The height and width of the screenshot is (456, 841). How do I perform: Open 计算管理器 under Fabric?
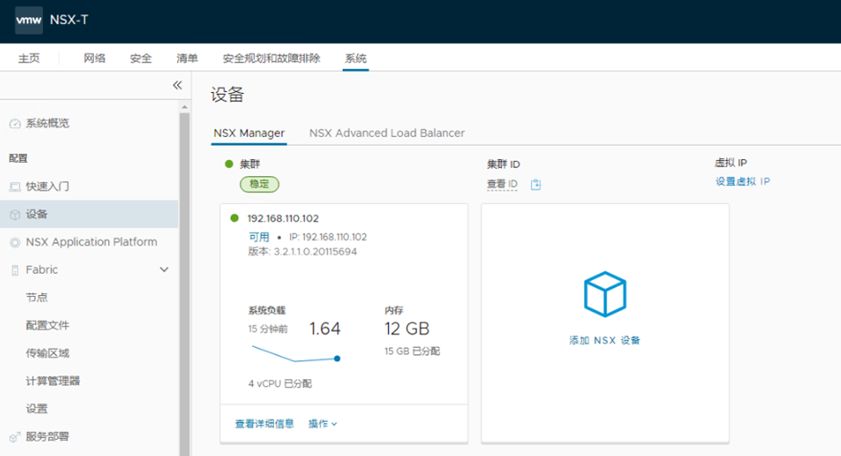pos(53,381)
